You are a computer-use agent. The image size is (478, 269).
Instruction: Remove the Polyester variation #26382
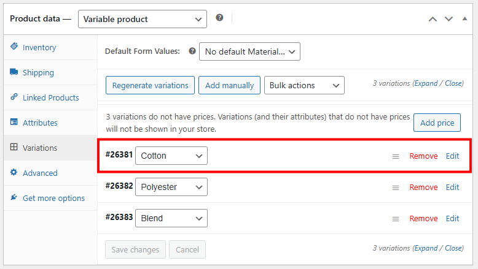pyautogui.click(x=423, y=188)
